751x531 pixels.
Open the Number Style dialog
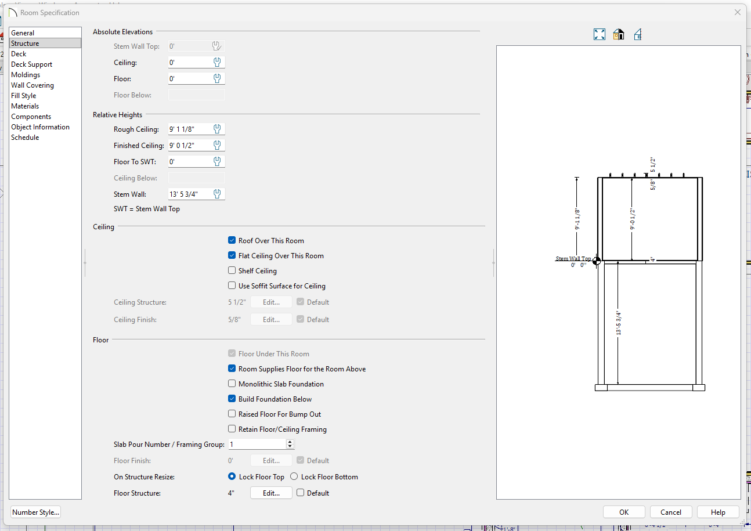(35, 512)
